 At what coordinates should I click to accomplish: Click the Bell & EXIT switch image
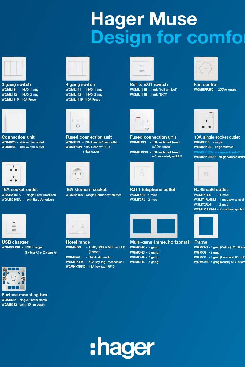pyautogui.click(x=142, y=68)
